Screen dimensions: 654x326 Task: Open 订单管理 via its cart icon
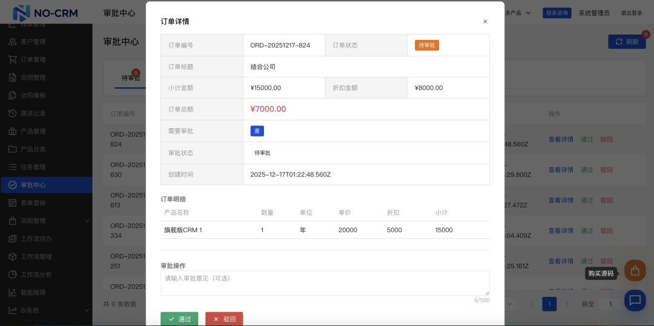[13, 59]
